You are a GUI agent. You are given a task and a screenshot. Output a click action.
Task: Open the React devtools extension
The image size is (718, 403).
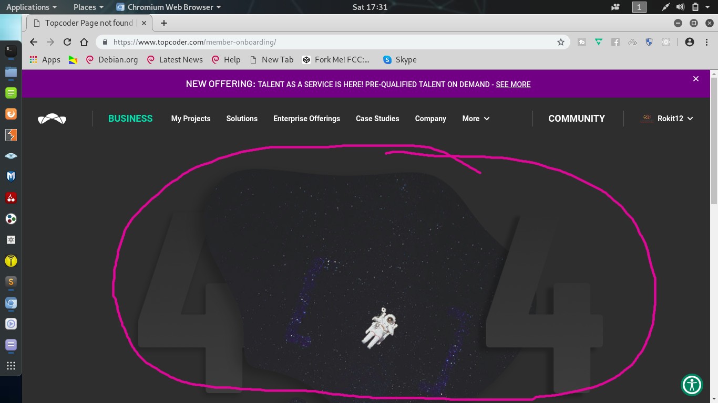point(666,42)
